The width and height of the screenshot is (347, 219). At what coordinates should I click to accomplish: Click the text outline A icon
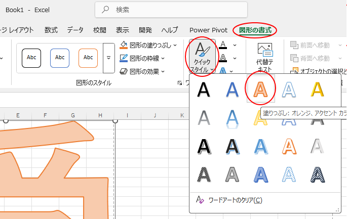coord(223,58)
